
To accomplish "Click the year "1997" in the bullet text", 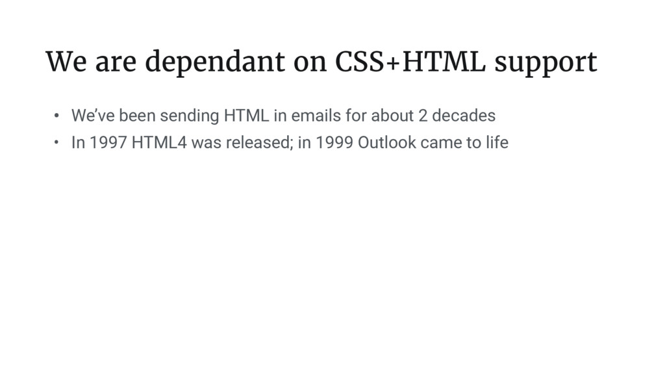I will (108, 142).
